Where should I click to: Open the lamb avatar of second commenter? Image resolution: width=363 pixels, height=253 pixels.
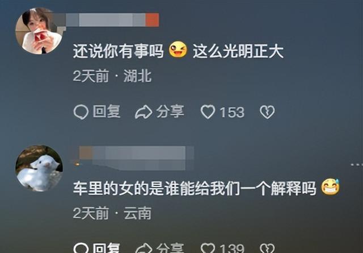coord(39,168)
